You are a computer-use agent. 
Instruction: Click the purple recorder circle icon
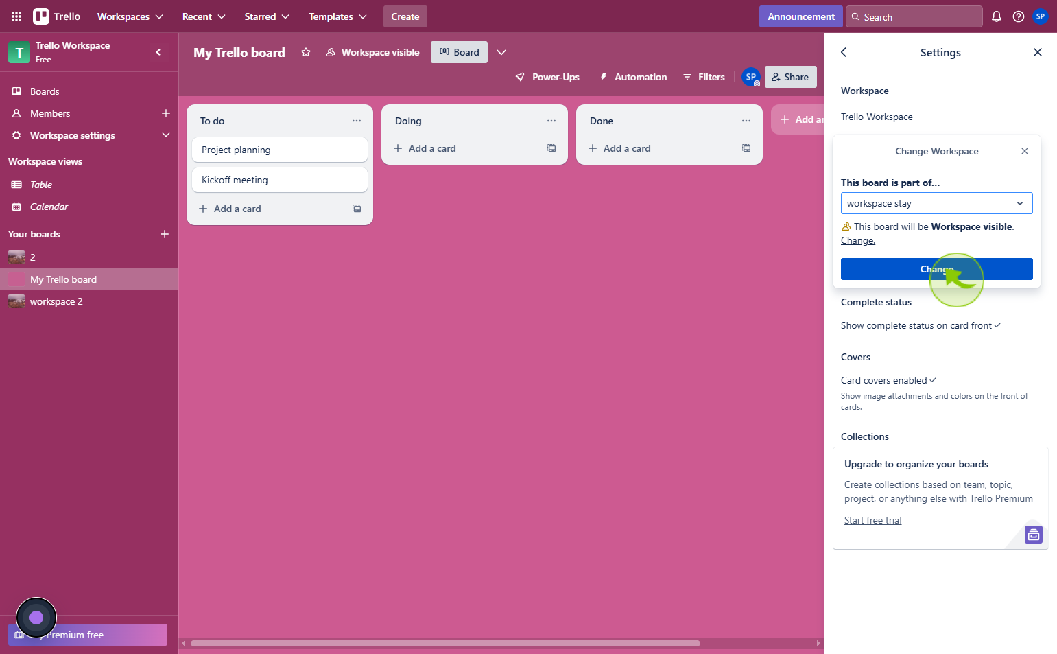[36, 618]
